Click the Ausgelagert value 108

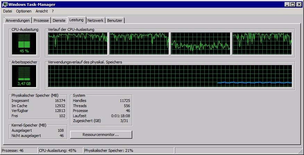click(x=61, y=131)
